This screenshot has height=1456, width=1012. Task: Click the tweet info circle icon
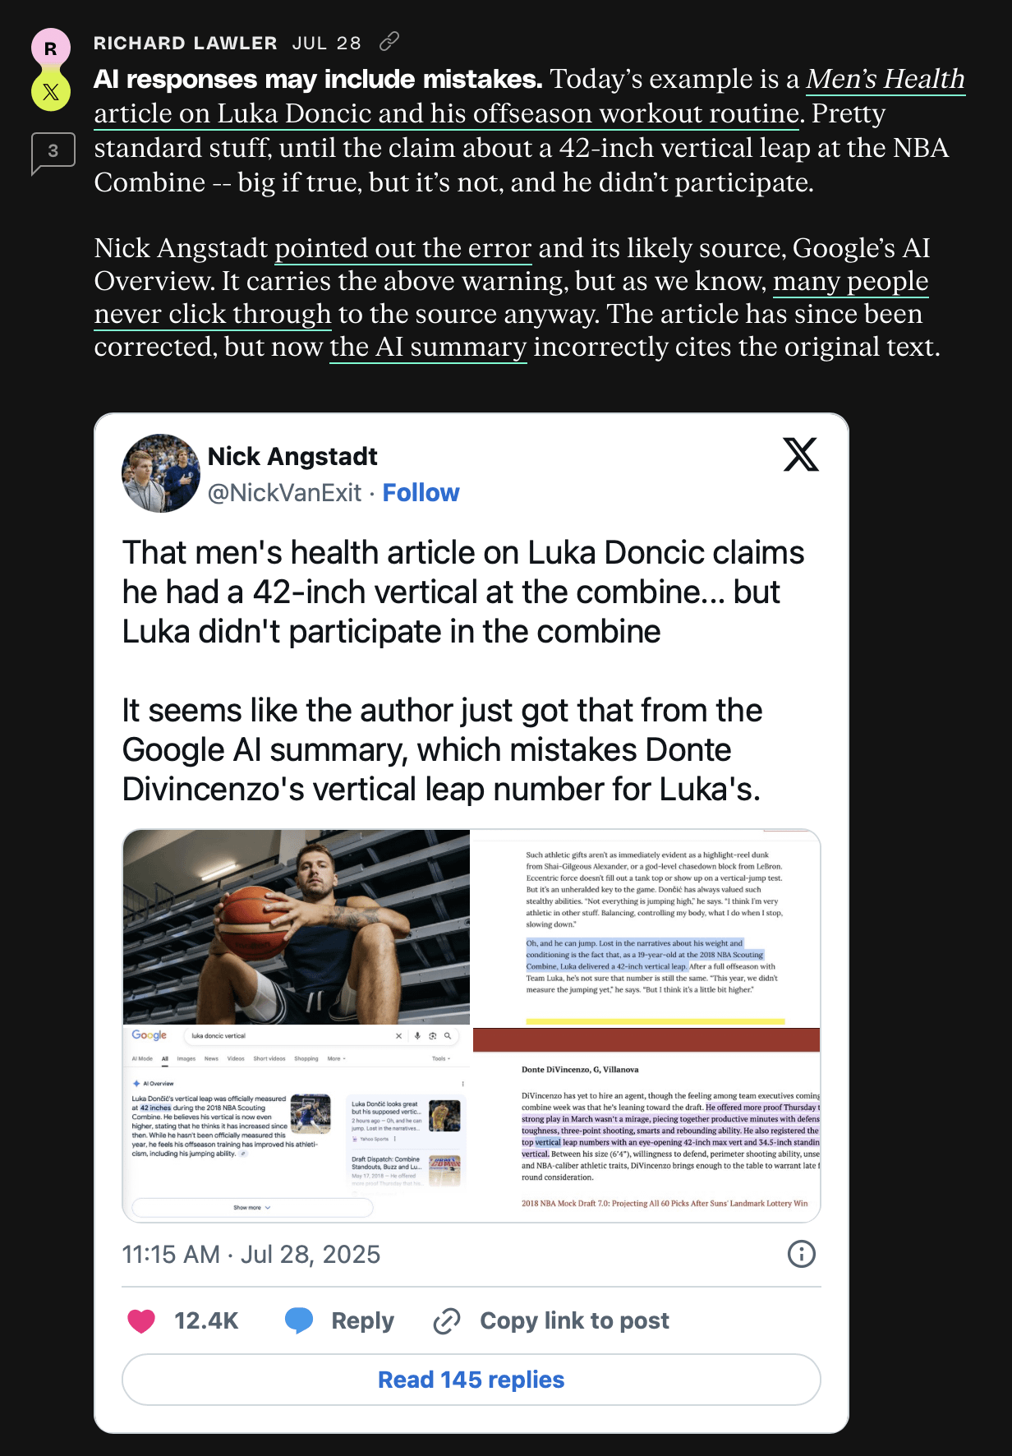pos(802,1254)
